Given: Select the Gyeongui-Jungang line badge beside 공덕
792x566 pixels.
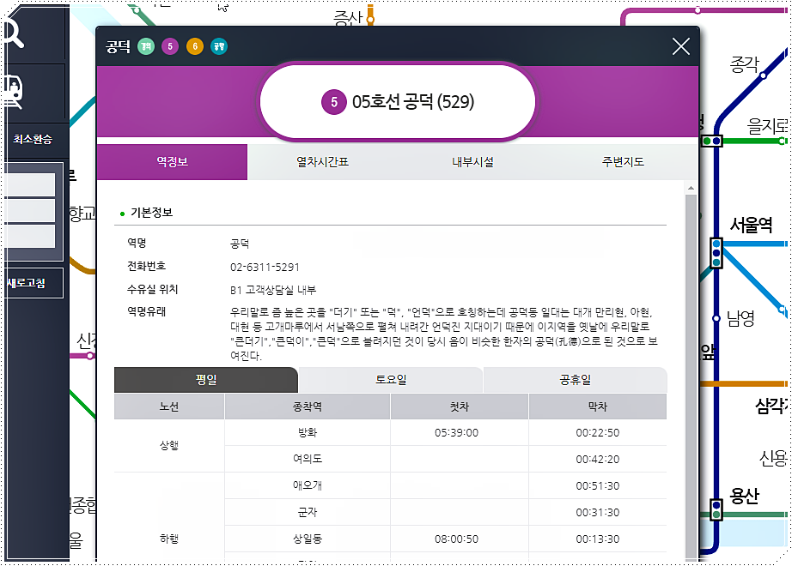Looking at the screenshot, I should [x=144, y=45].
